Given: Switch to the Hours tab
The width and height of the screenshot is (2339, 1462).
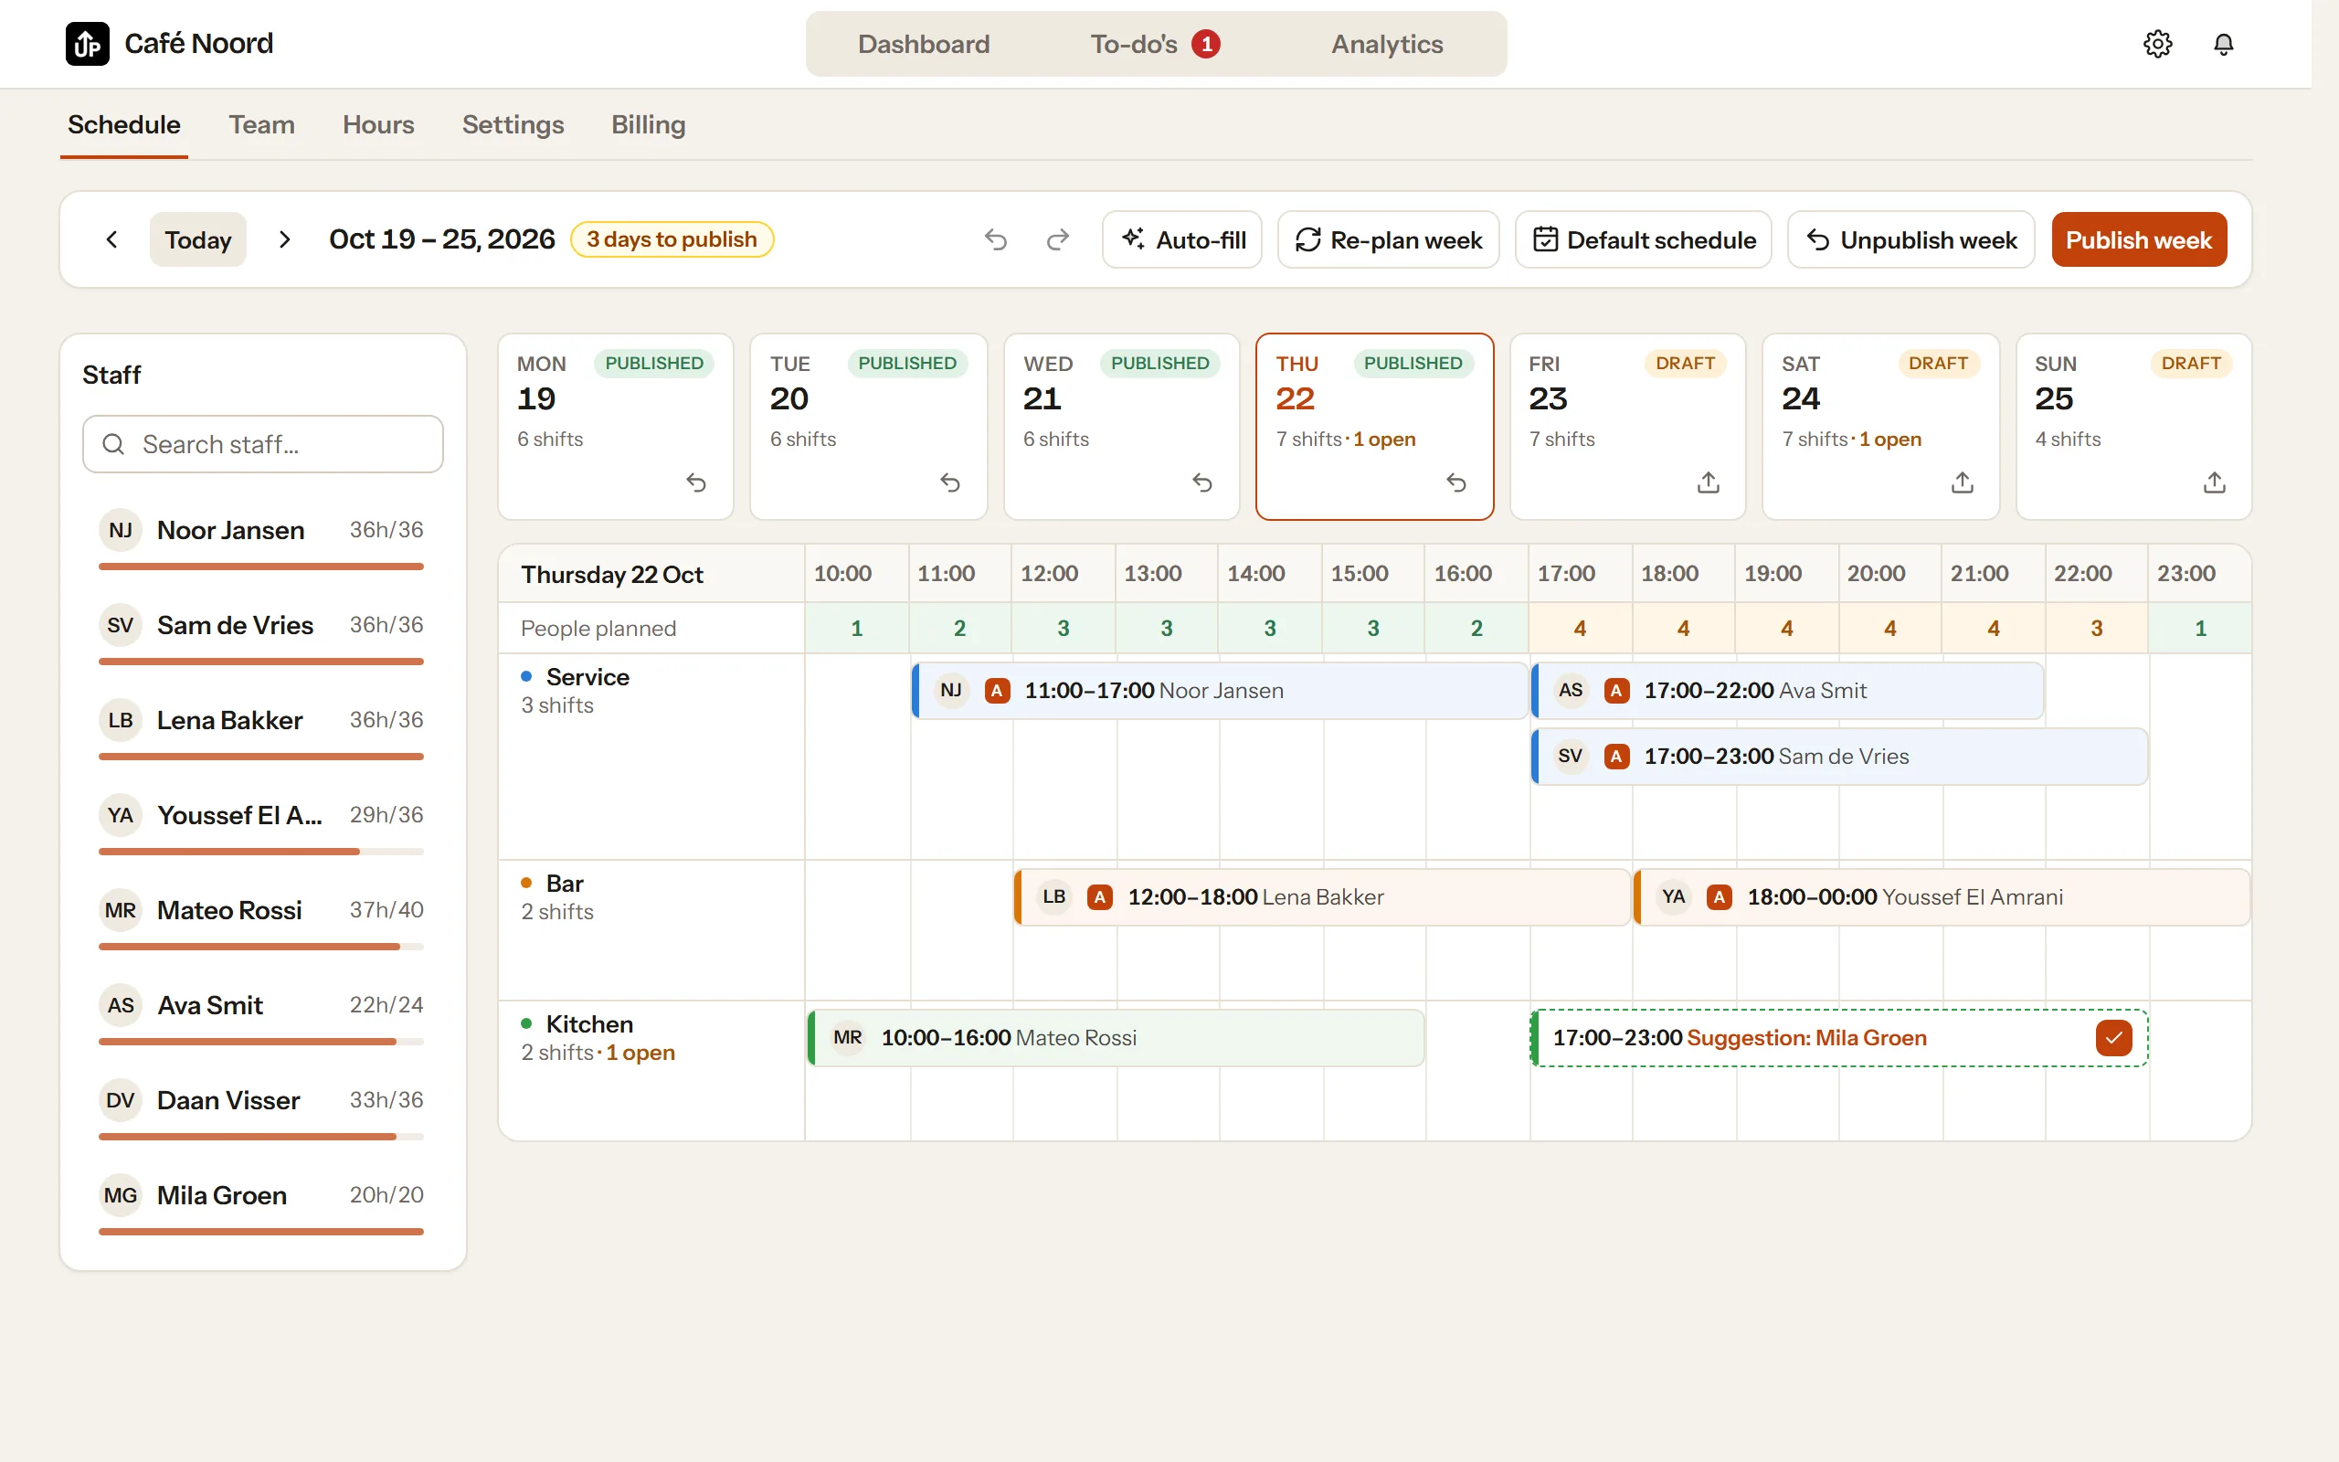Looking at the screenshot, I should [x=378, y=125].
